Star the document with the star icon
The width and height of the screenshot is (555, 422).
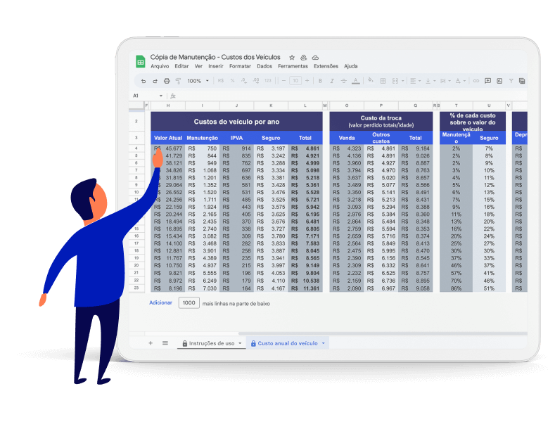(x=292, y=58)
